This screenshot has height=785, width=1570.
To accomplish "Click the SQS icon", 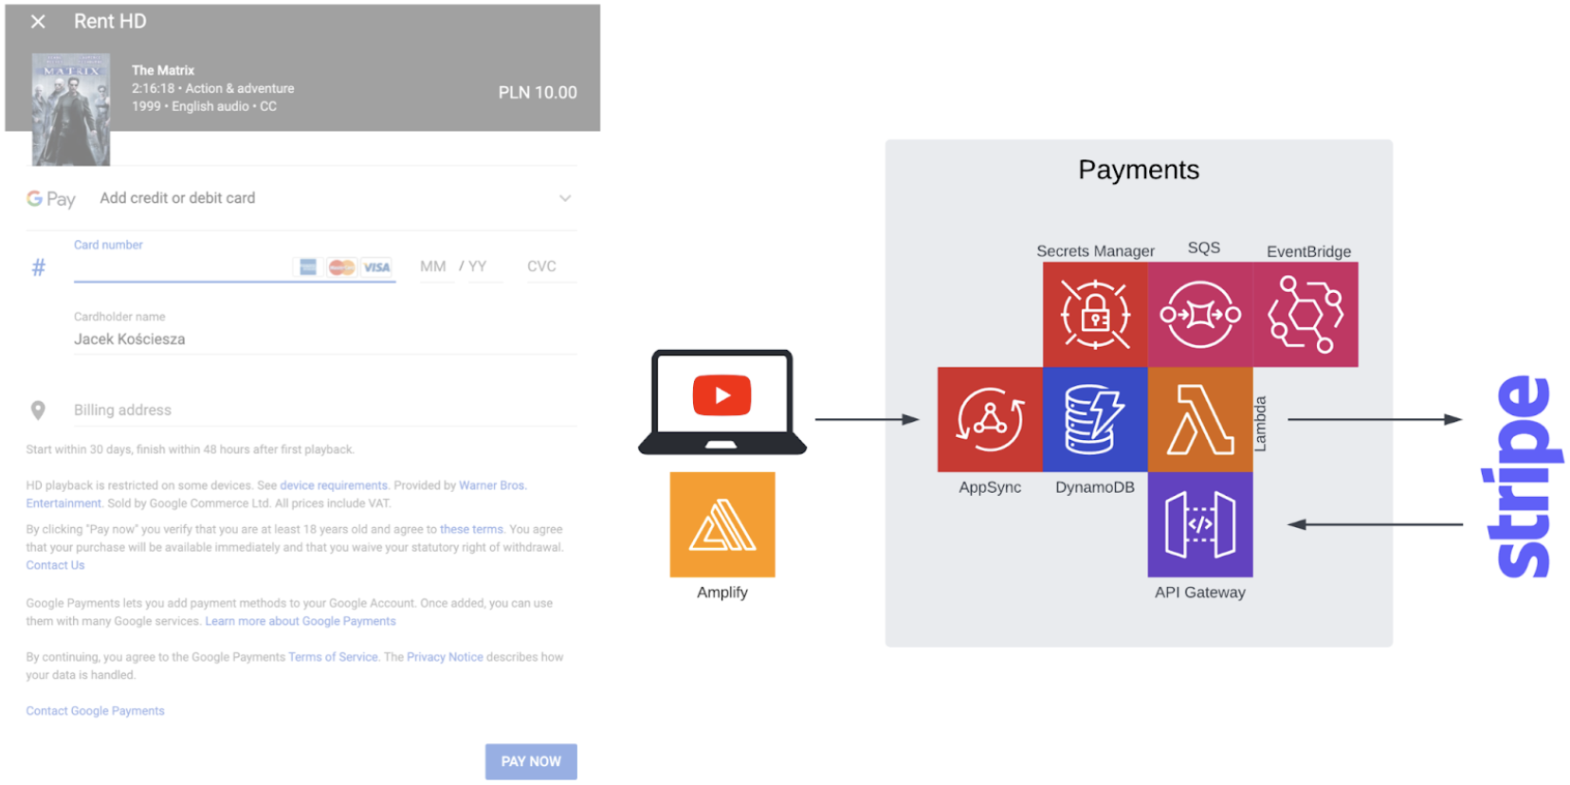I will 1200,315.
